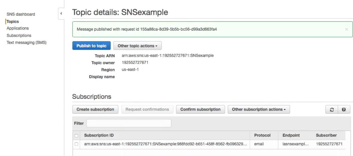Sort by the Protocol column header
Screen dimensions: 353x156
click(262, 135)
